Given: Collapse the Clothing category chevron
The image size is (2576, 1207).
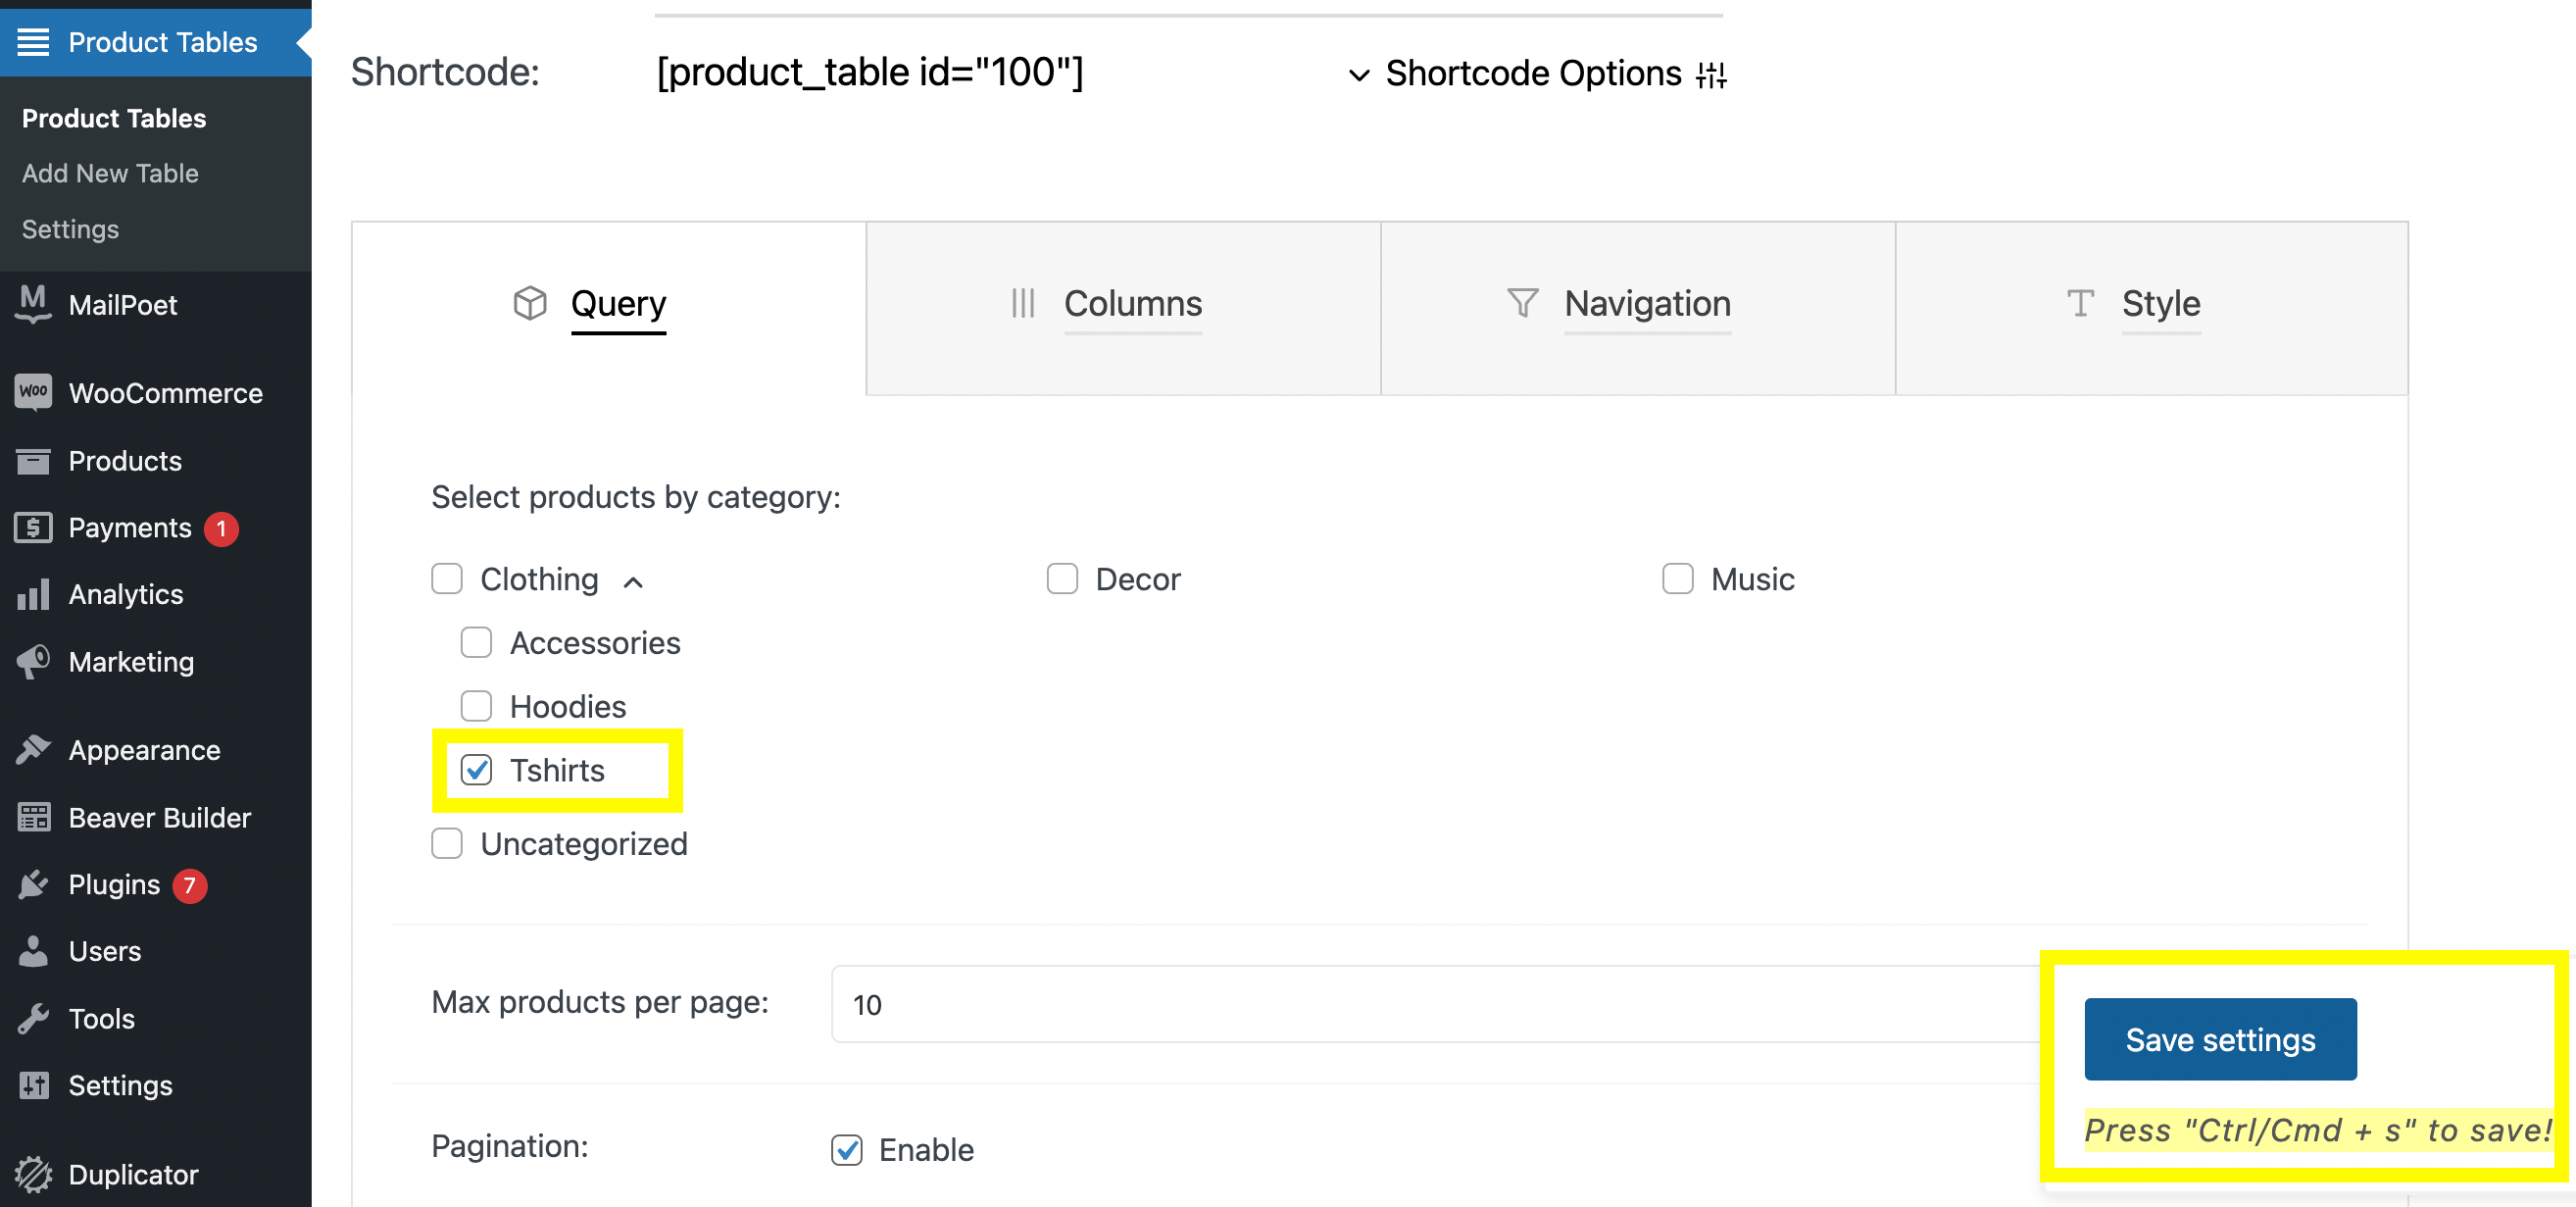Looking at the screenshot, I should (x=633, y=581).
